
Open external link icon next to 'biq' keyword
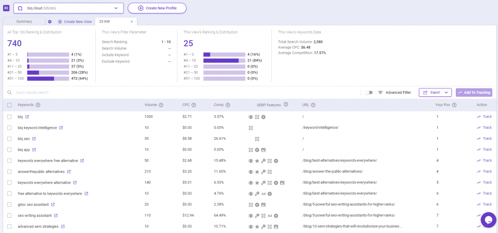tap(27, 117)
